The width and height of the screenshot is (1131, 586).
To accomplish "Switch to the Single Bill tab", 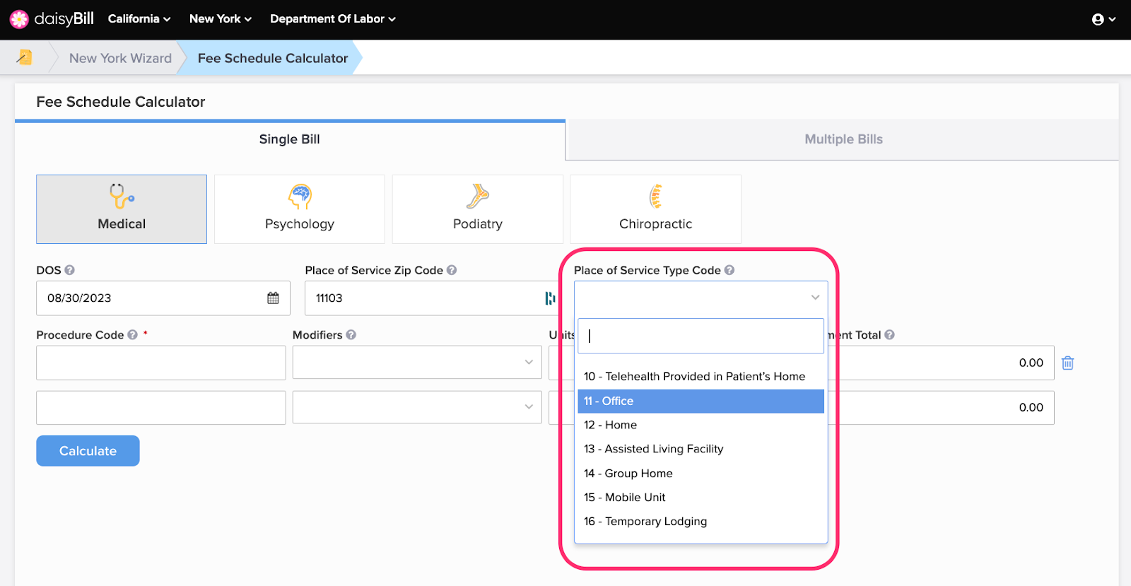I will click(290, 139).
